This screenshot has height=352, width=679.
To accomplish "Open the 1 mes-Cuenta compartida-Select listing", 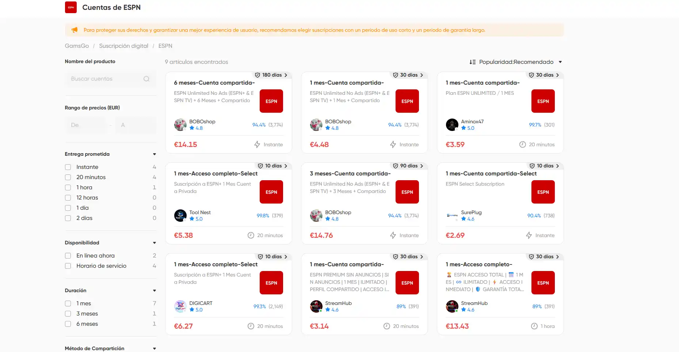I will click(491, 174).
